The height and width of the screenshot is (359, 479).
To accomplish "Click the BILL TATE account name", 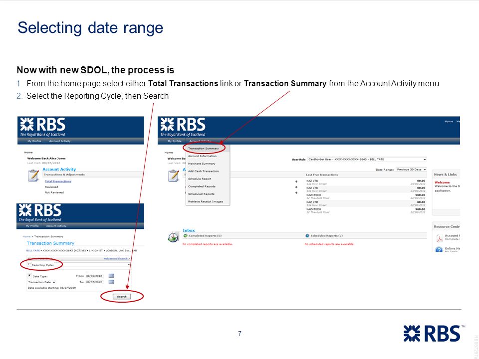I will pos(33,251).
